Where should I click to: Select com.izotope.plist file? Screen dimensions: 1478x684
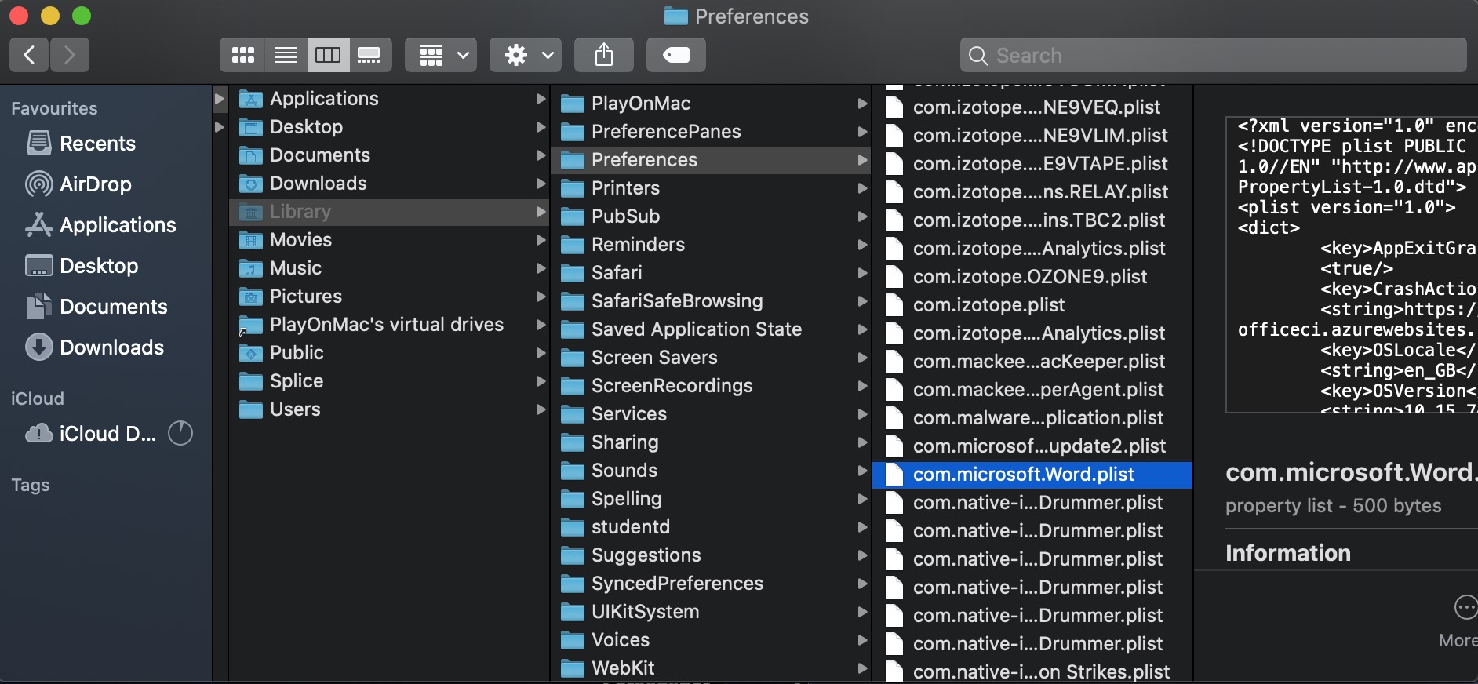point(1032,305)
